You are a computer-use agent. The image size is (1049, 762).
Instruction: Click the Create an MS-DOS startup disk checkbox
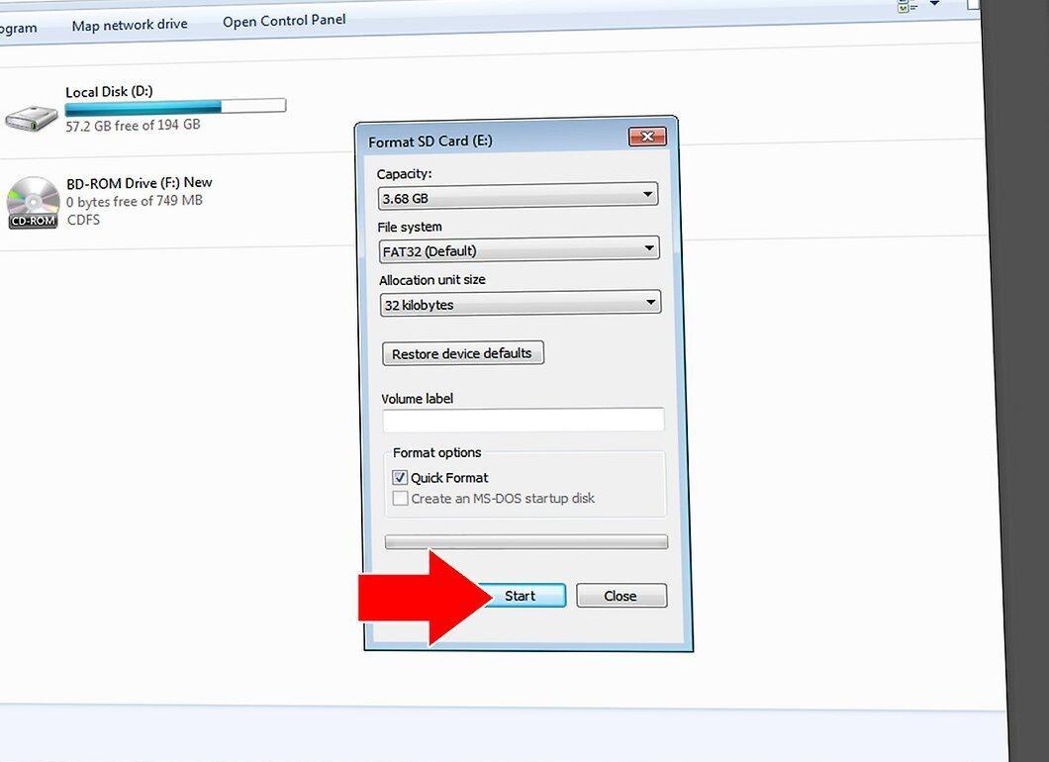400,499
